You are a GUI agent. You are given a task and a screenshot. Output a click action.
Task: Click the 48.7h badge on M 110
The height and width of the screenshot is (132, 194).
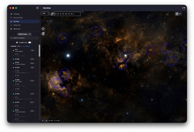click(x=32, y=102)
